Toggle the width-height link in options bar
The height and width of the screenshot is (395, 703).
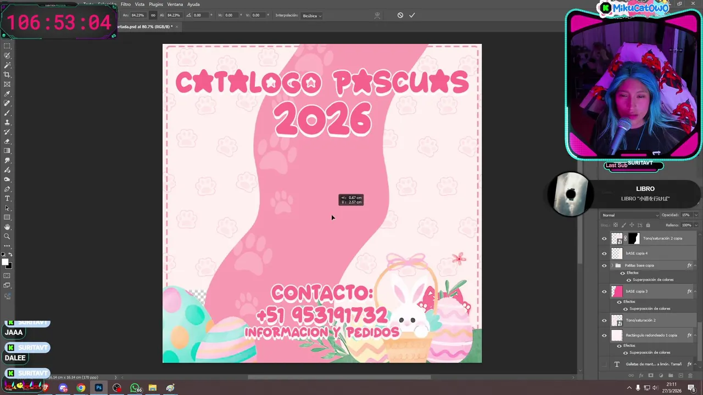tap(153, 15)
